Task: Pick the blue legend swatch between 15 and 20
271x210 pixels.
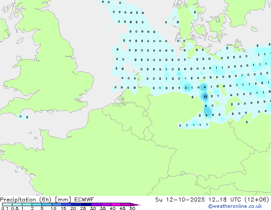Action: (x=67, y=204)
